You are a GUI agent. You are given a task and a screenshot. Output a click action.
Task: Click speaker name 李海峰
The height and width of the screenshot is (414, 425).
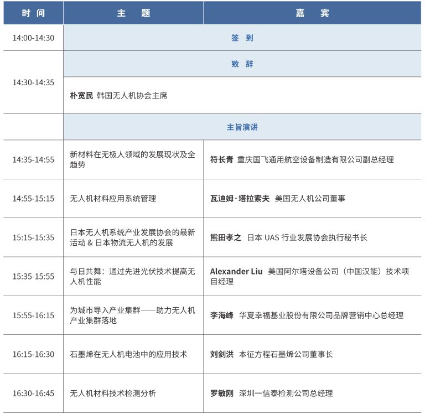click(x=221, y=315)
